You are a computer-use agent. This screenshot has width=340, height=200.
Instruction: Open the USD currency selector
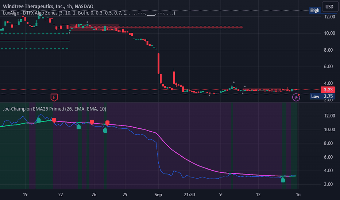pyautogui.click(x=329, y=7)
